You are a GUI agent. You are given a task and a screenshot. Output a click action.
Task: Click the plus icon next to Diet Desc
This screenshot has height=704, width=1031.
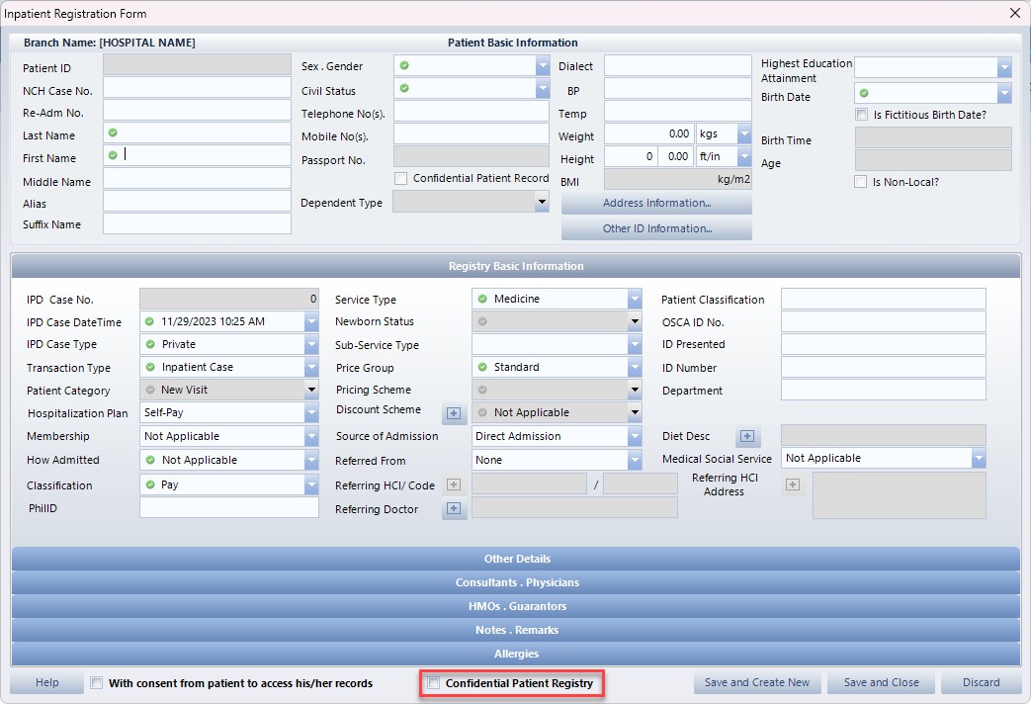(747, 437)
